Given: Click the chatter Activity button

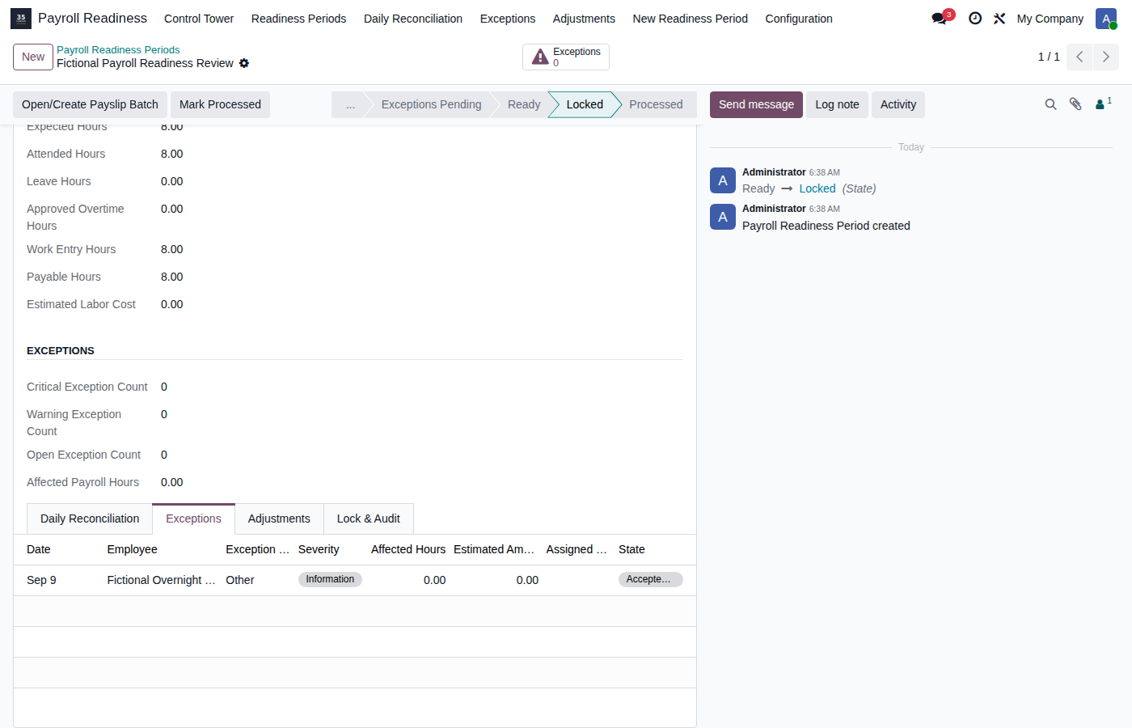Looking at the screenshot, I should tap(898, 104).
